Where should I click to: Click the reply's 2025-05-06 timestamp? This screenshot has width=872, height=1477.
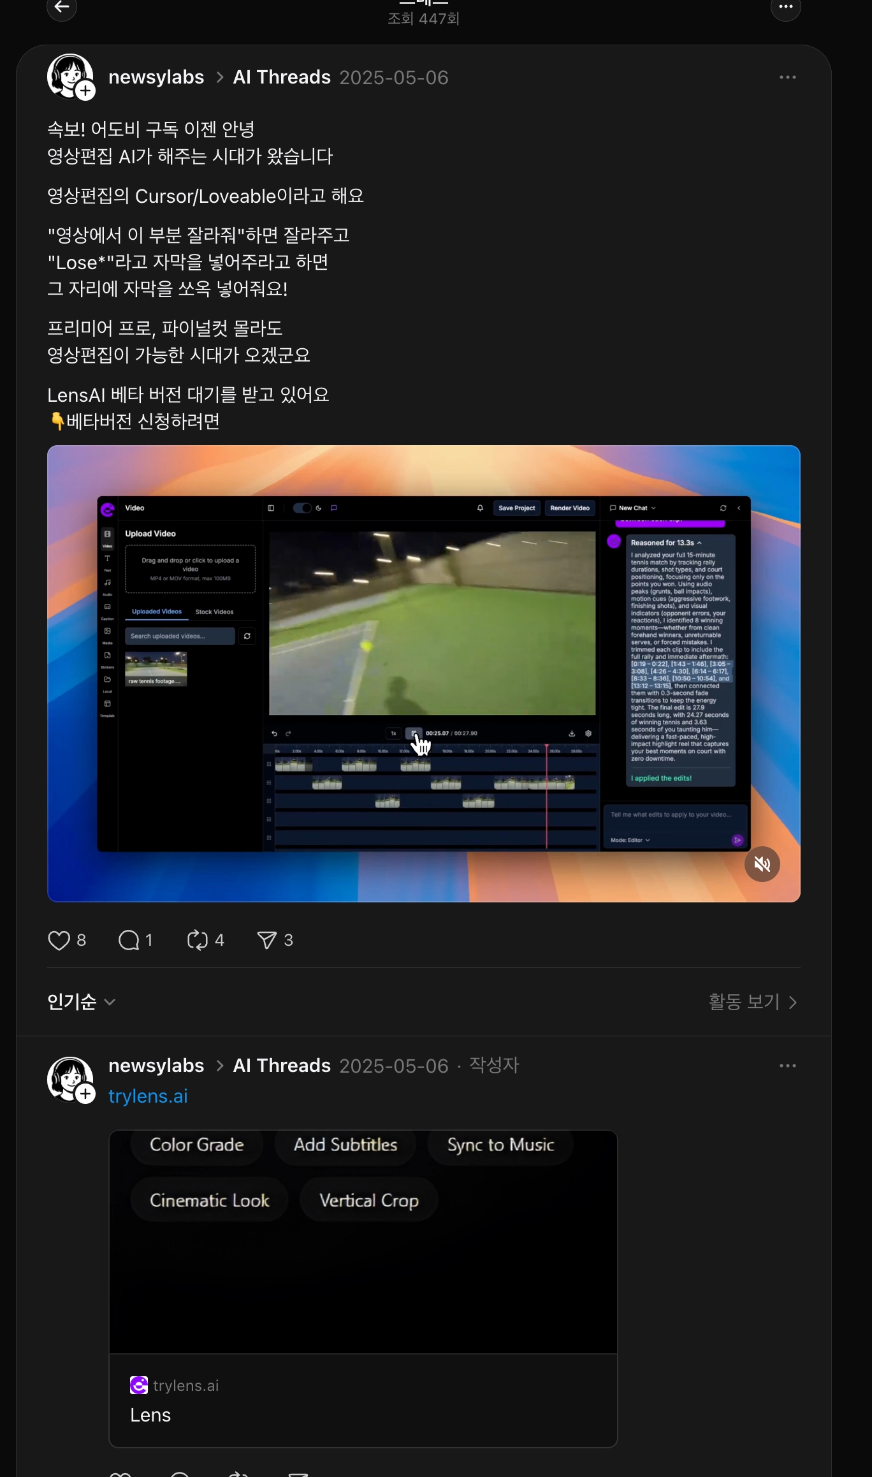pos(394,1066)
